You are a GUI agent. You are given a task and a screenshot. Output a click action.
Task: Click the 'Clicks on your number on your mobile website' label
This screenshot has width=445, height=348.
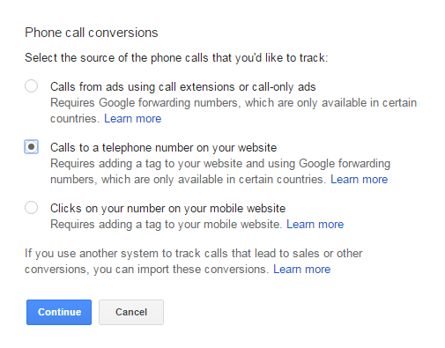[167, 209]
